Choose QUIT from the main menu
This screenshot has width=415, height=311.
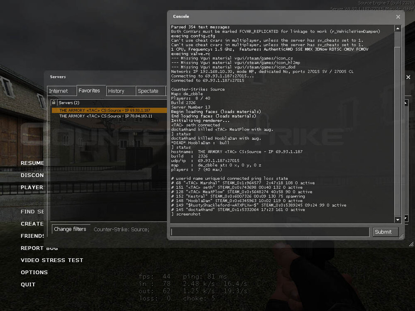click(x=28, y=284)
